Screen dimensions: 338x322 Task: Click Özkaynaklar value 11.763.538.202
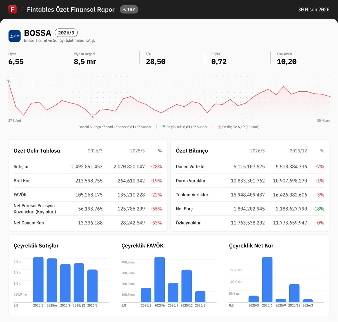pos(248,223)
